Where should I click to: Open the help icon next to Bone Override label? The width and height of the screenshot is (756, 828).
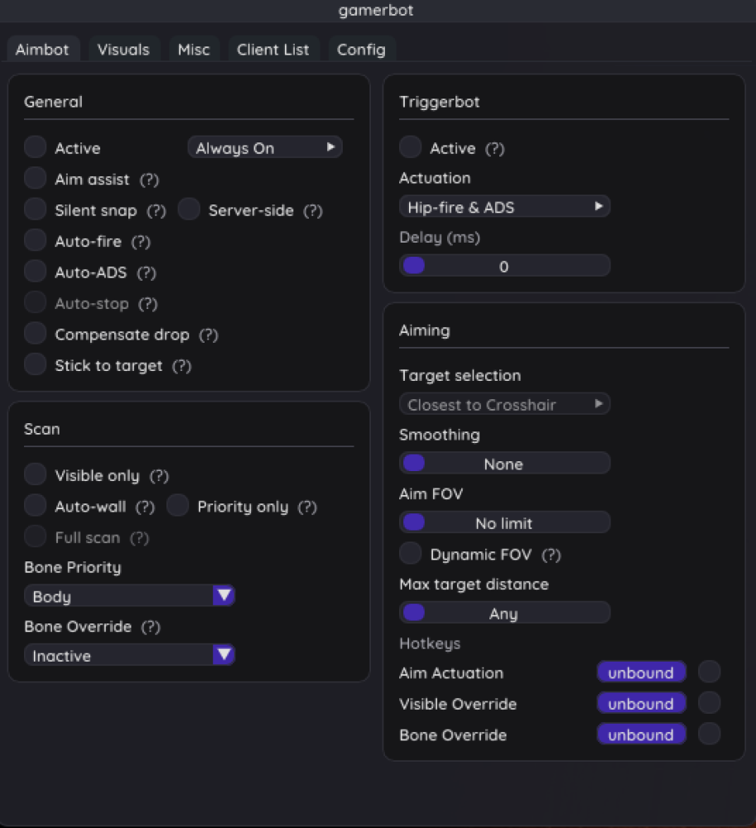click(150, 627)
